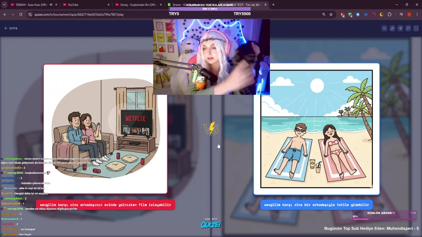The width and height of the screenshot is (422, 237).
Task: Close the Tier List tab
Action: (x=265, y=5)
